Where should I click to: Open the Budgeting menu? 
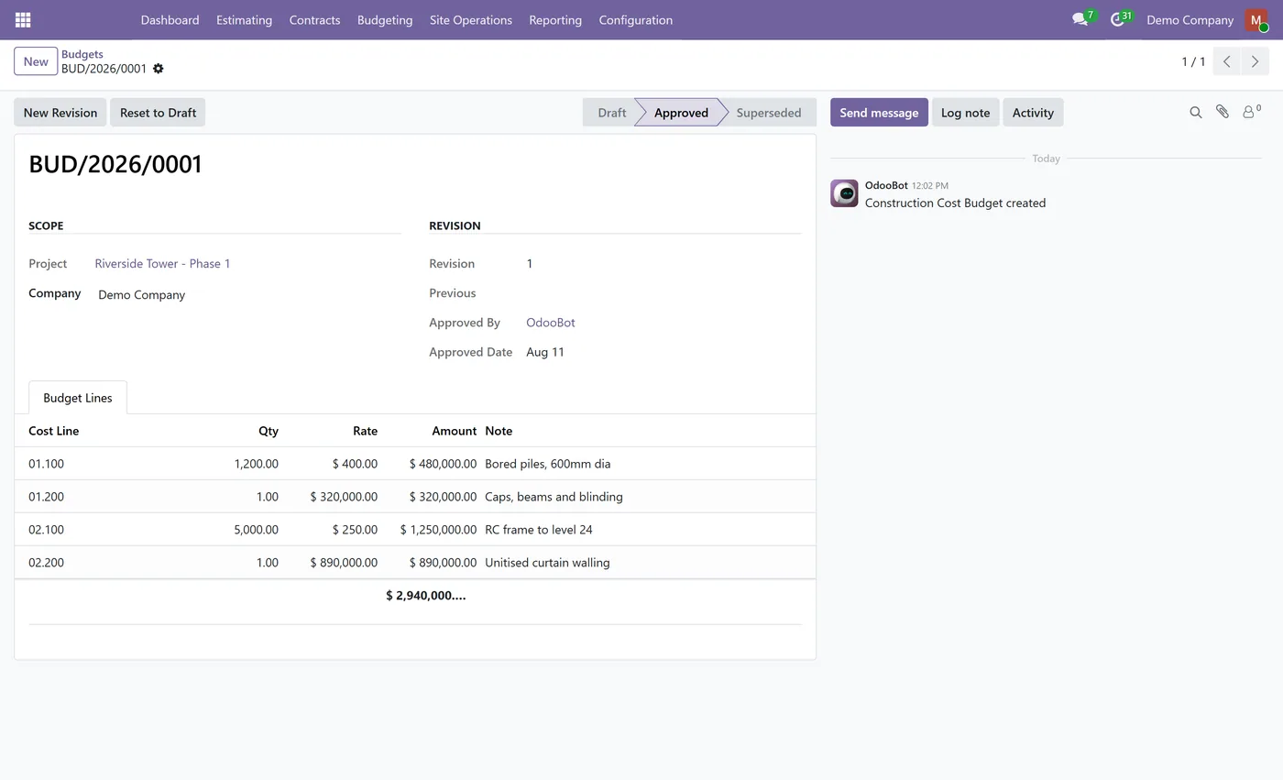coord(385,20)
